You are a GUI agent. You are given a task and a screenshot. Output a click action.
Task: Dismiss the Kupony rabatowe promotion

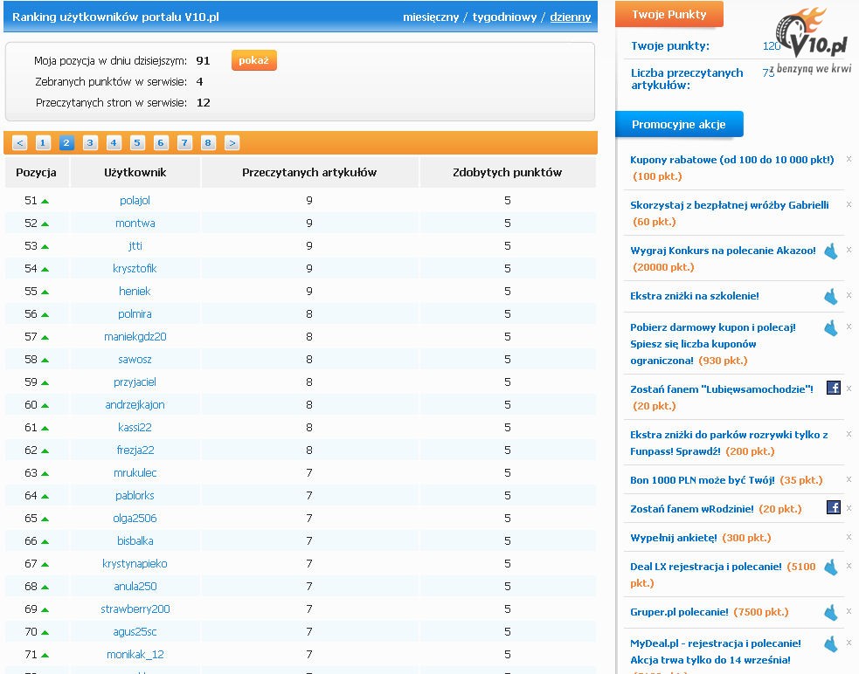click(x=849, y=160)
